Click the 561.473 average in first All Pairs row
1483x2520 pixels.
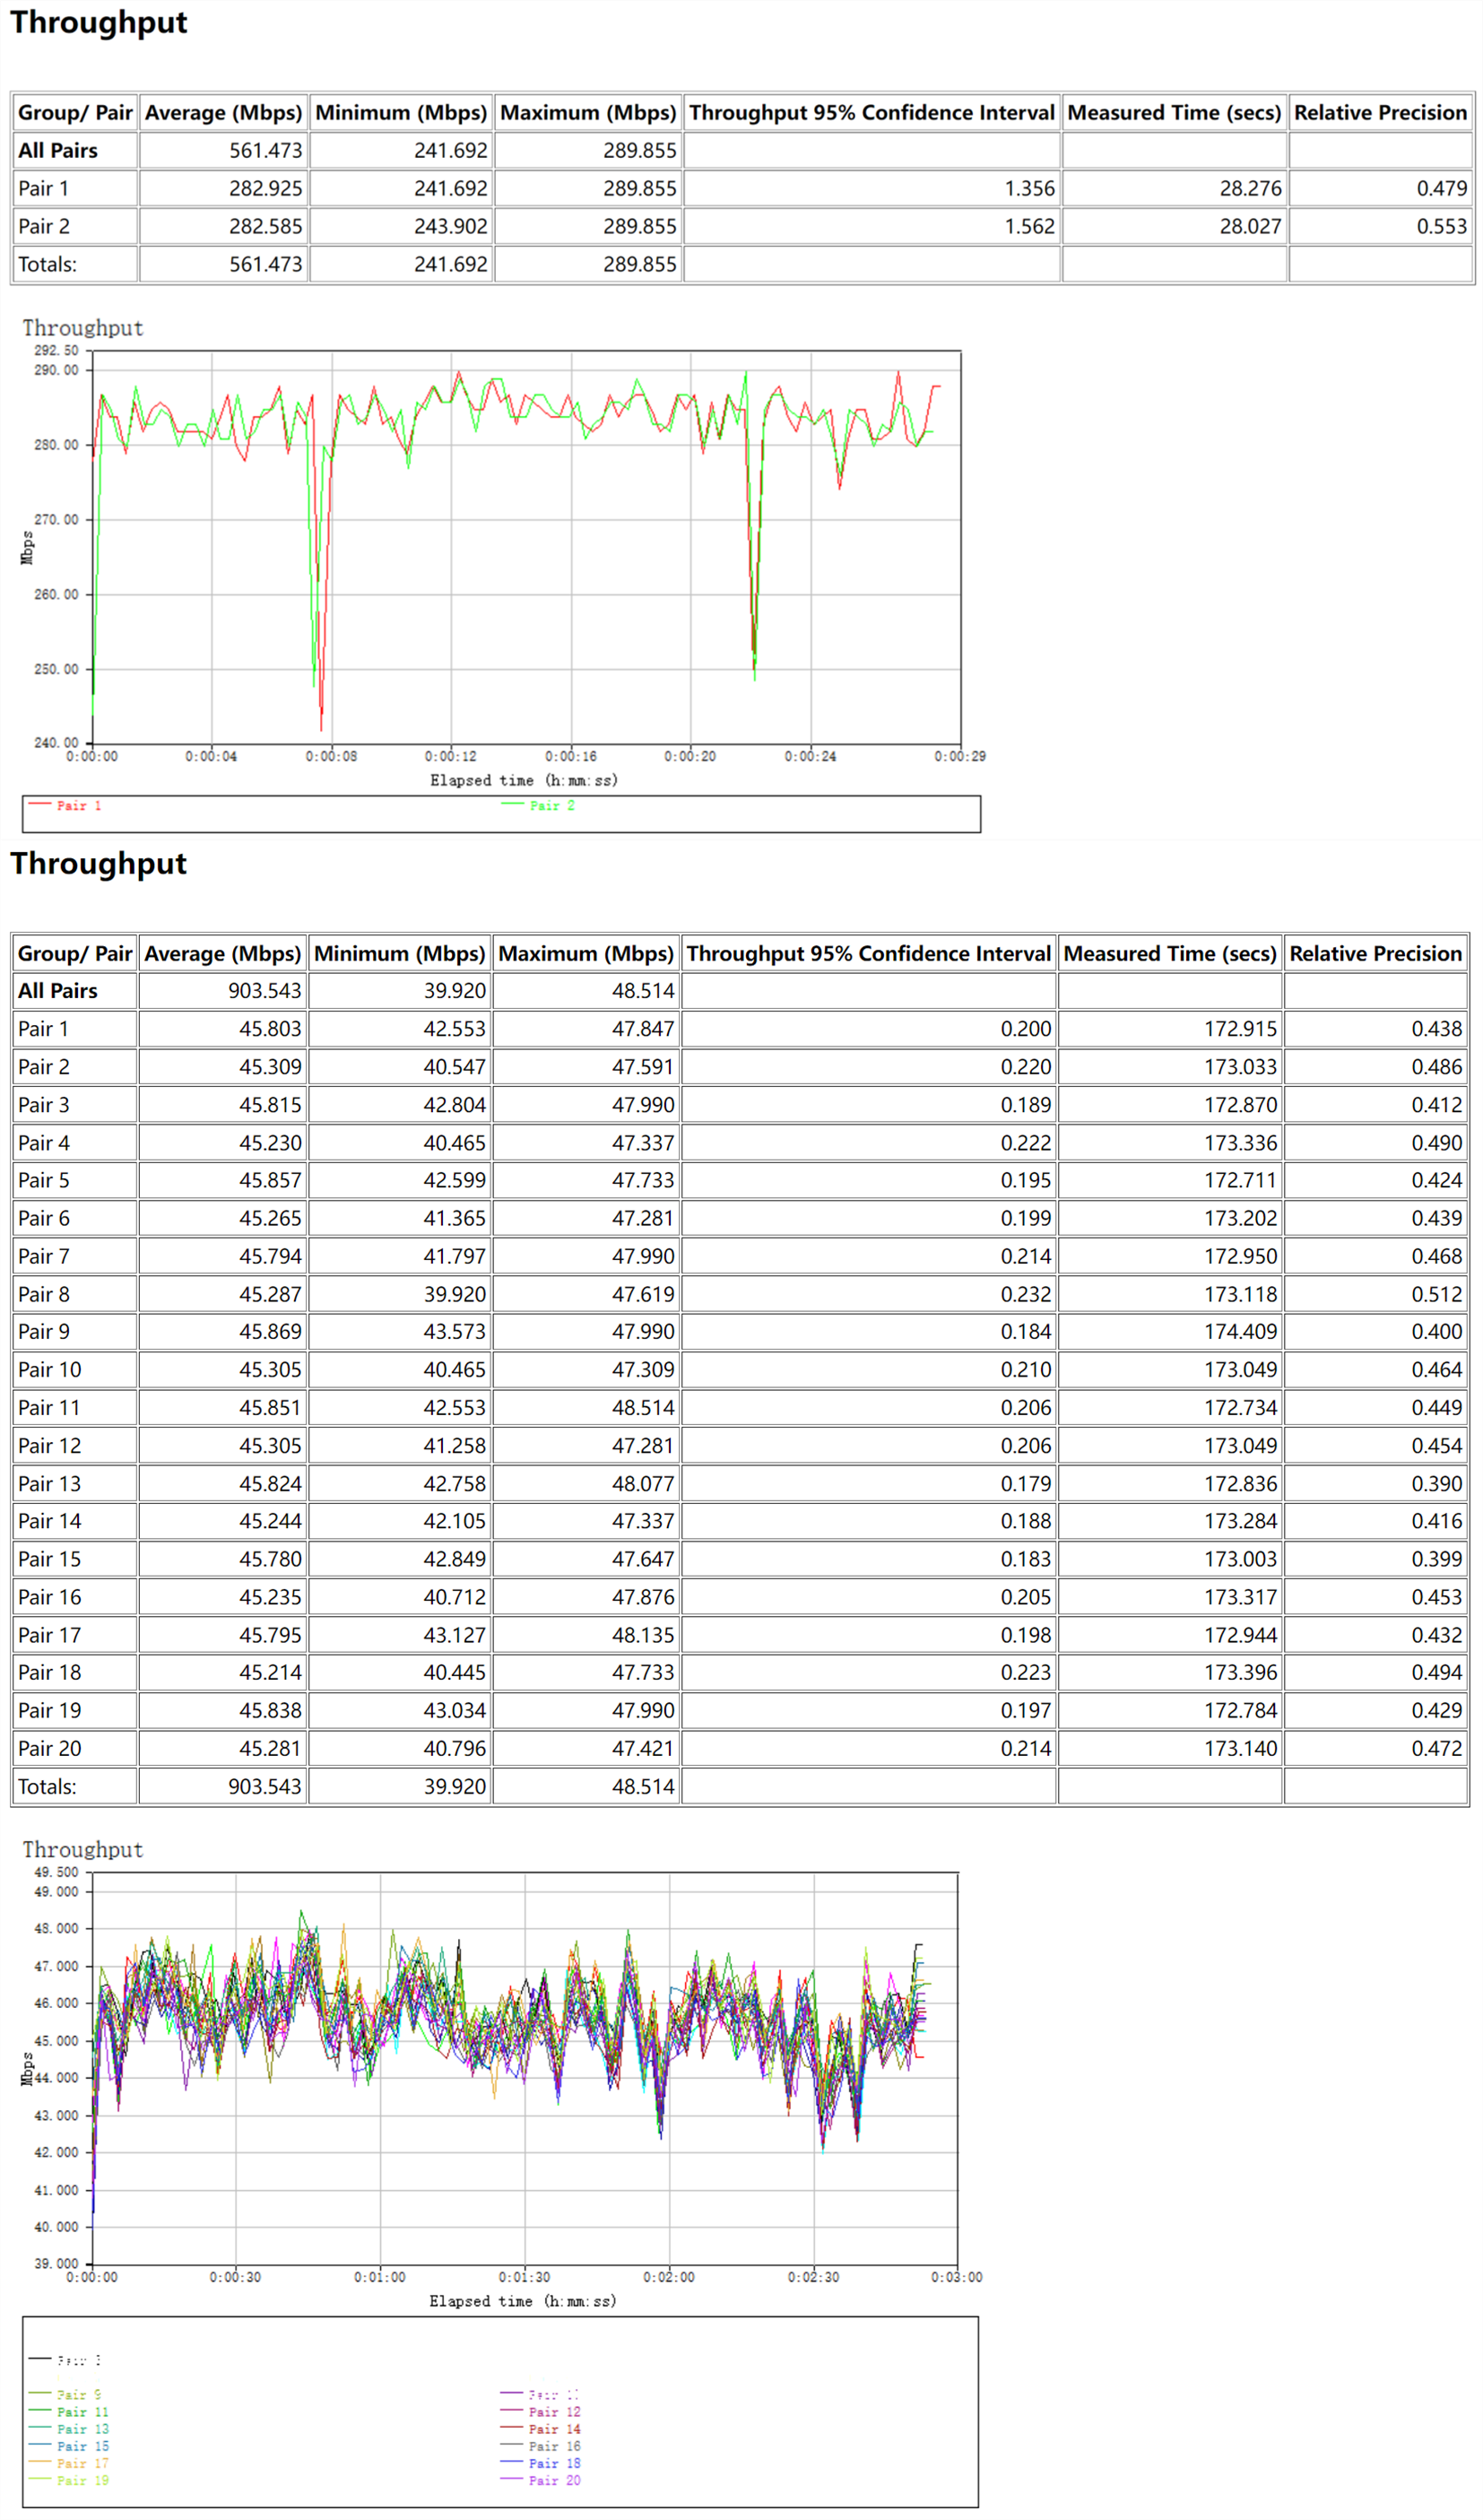click(x=265, y=151)
